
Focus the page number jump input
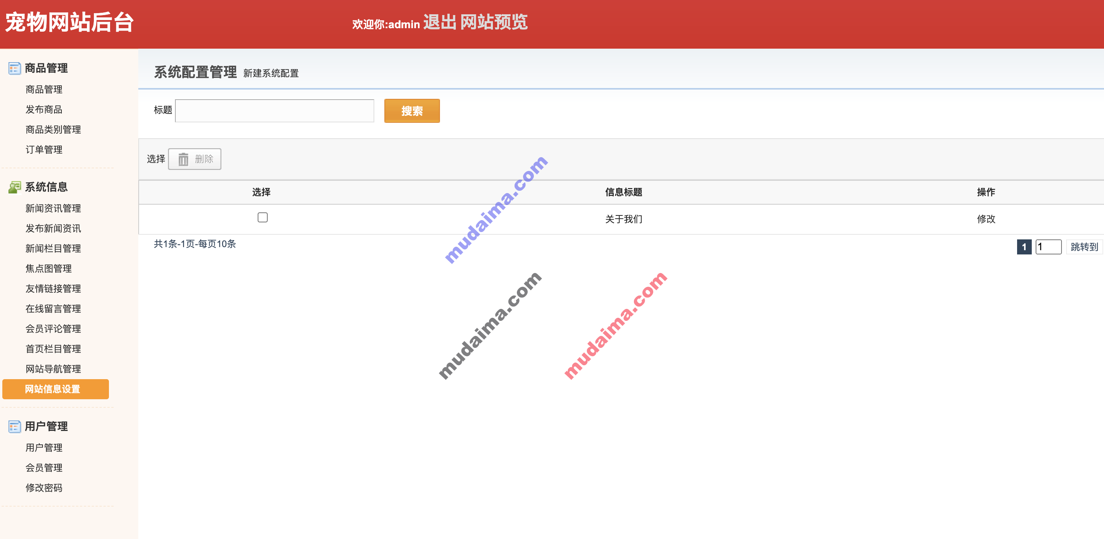1048,247
